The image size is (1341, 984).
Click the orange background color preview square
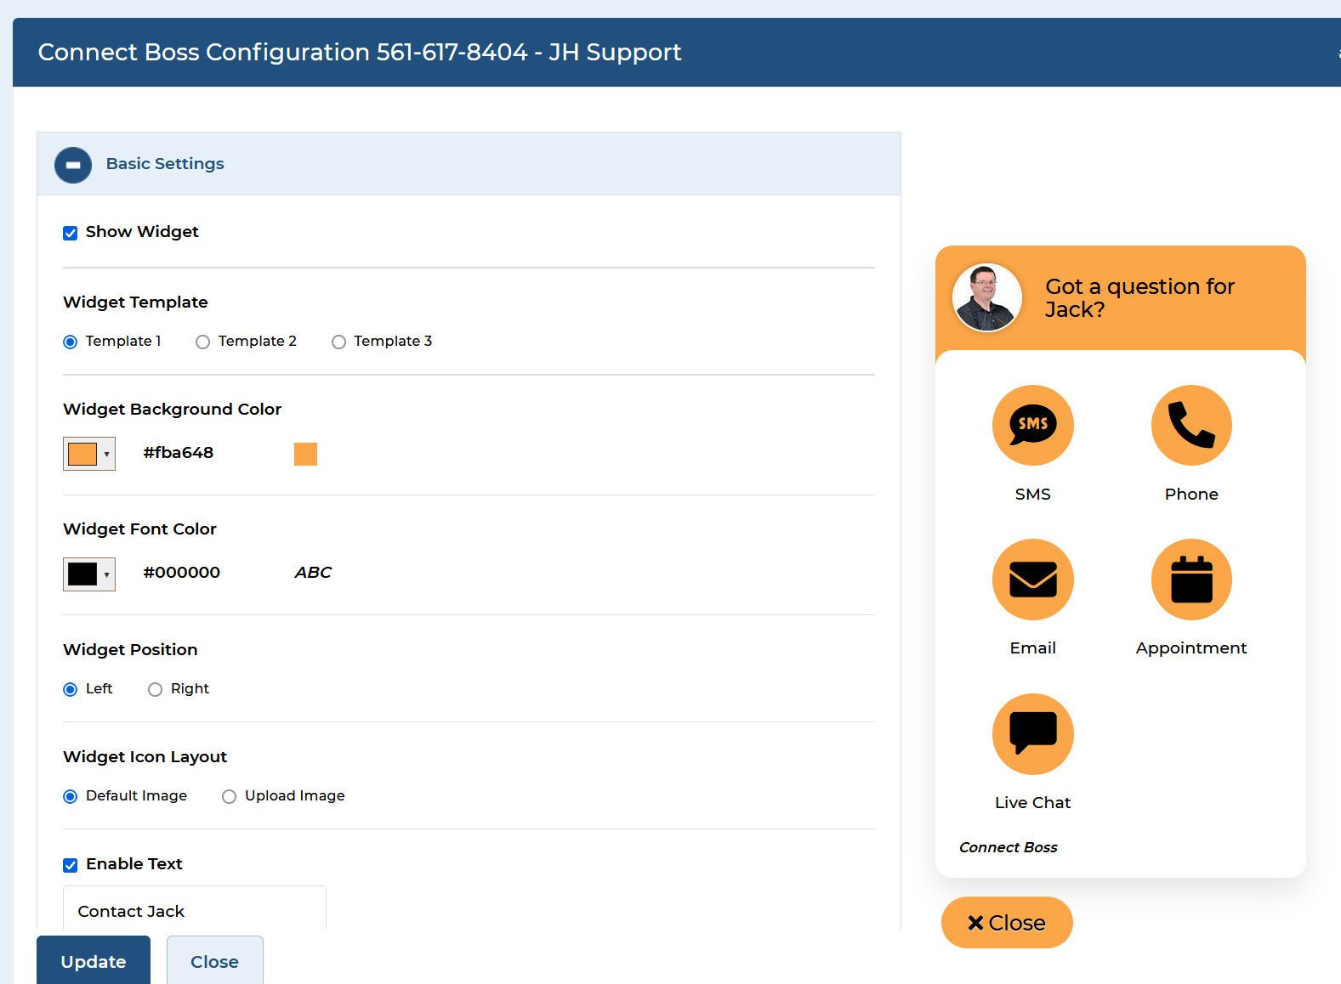point(305,454)
